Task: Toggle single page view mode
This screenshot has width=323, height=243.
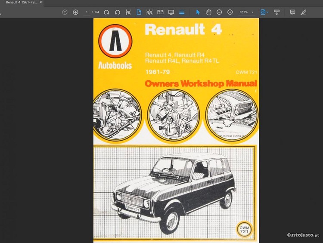Action: [x=139, y=12]
